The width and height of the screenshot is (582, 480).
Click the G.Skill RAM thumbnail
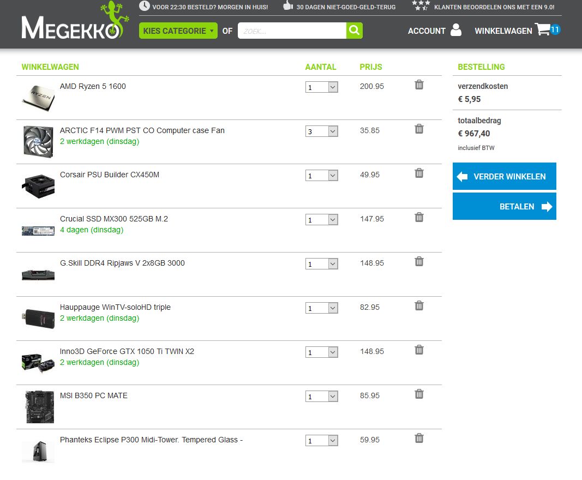(x=38, y=275)
